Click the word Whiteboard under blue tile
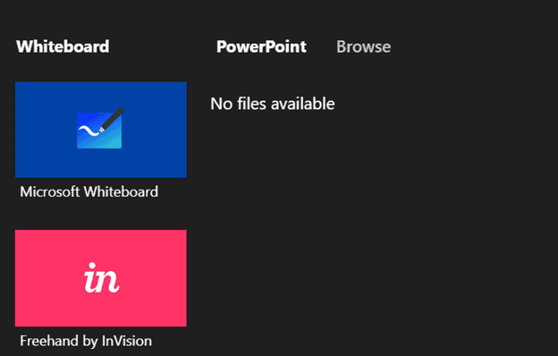 click(121, 192)
